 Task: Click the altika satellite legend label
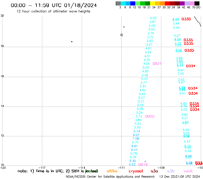[112, 171]
